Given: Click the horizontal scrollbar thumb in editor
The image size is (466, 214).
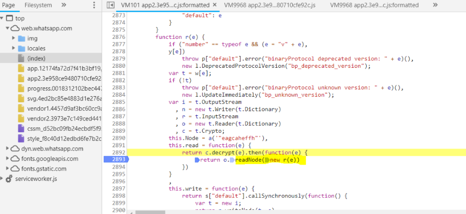Looking at the screenshot, I should (x=150, y=212).
